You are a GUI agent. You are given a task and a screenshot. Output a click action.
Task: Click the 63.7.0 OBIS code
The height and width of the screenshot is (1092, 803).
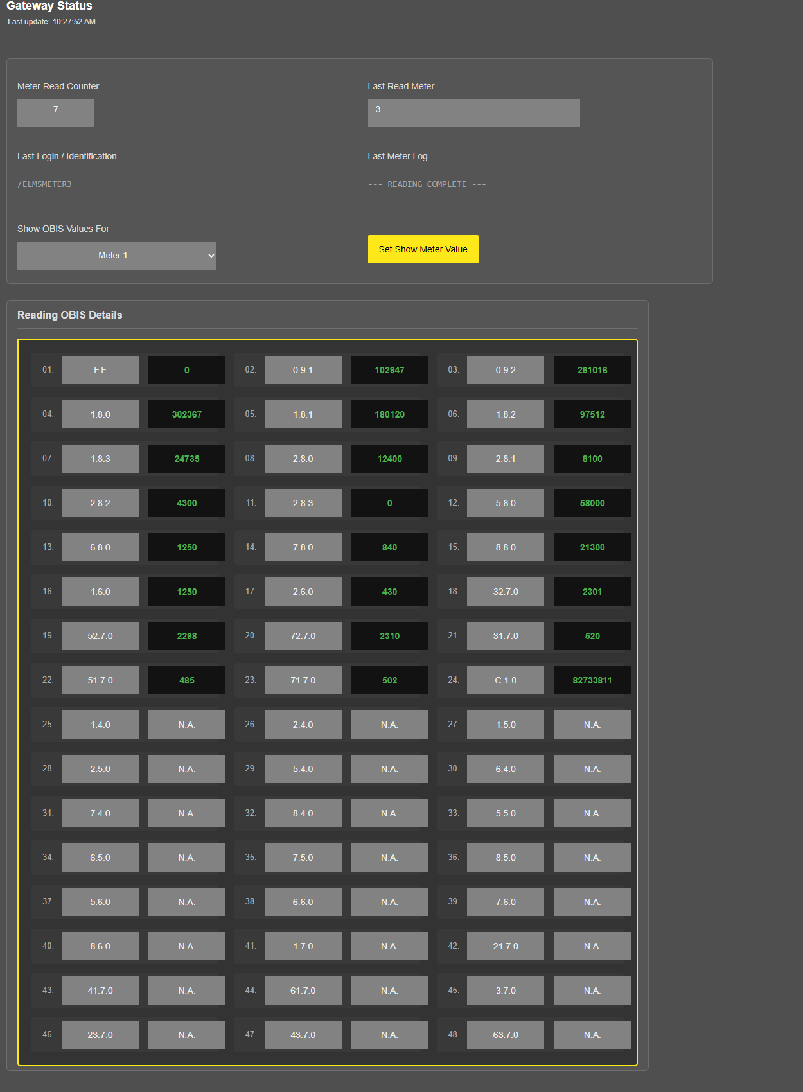pos(506,1035)
